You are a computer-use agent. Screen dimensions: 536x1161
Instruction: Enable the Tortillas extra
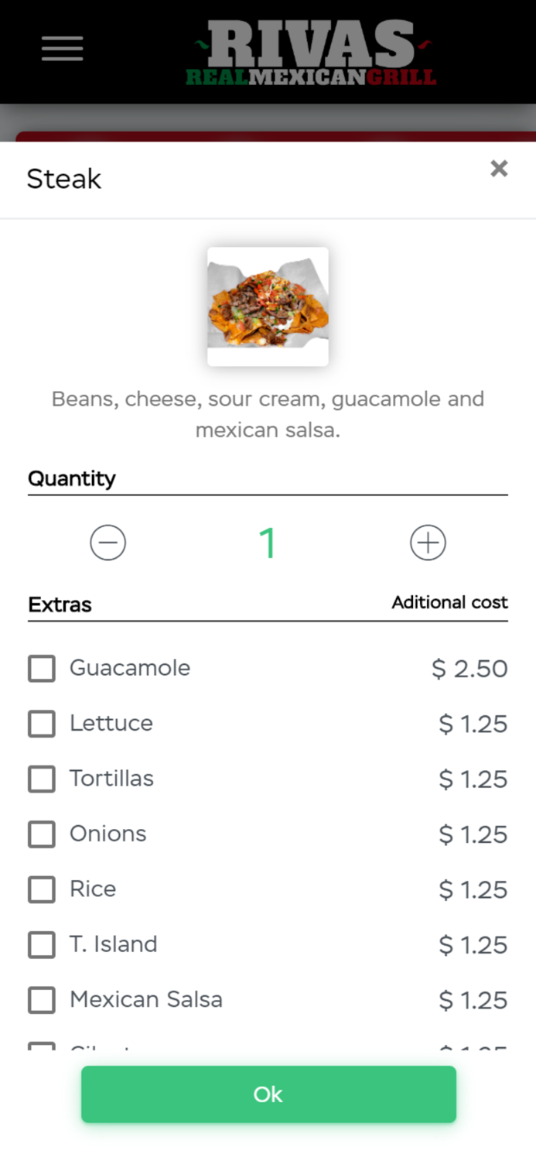pyautogui.click(x=41, y=779)
